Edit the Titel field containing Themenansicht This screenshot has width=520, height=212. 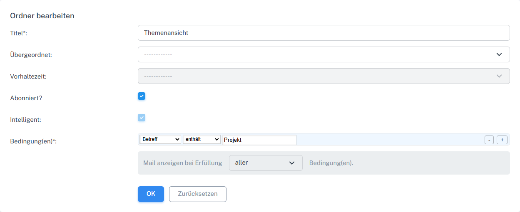tap(323, 33)
